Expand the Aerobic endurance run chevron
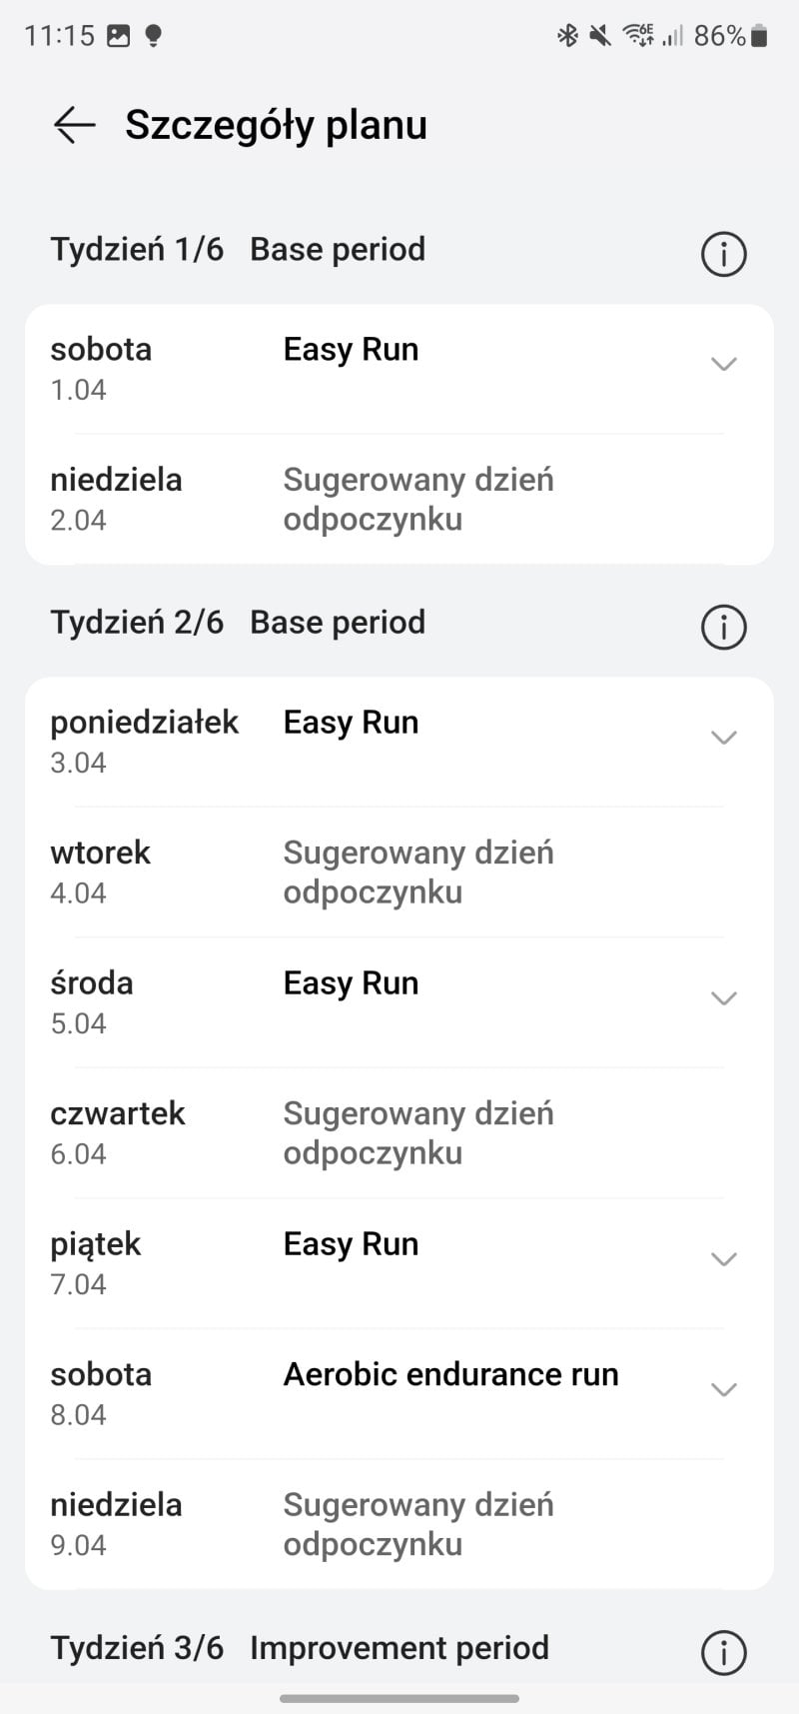Screen dimensions: 799x1714 coord(723,1389)
